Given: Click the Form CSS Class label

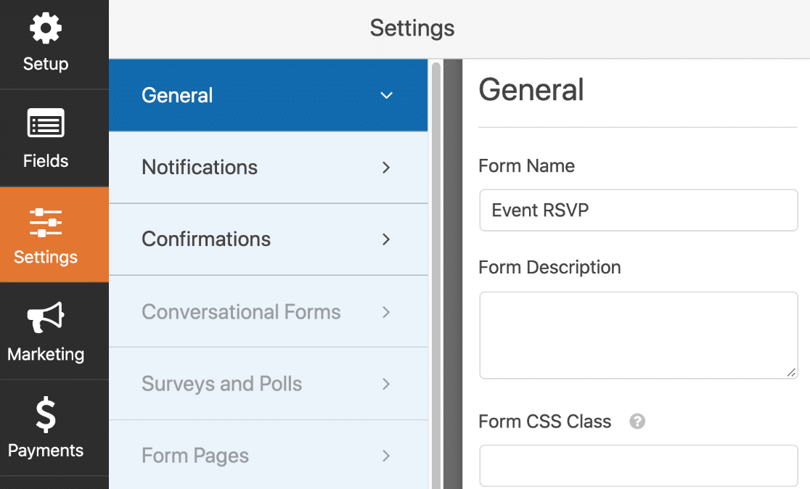Looking at the screenshot, I should click(544, 422).
